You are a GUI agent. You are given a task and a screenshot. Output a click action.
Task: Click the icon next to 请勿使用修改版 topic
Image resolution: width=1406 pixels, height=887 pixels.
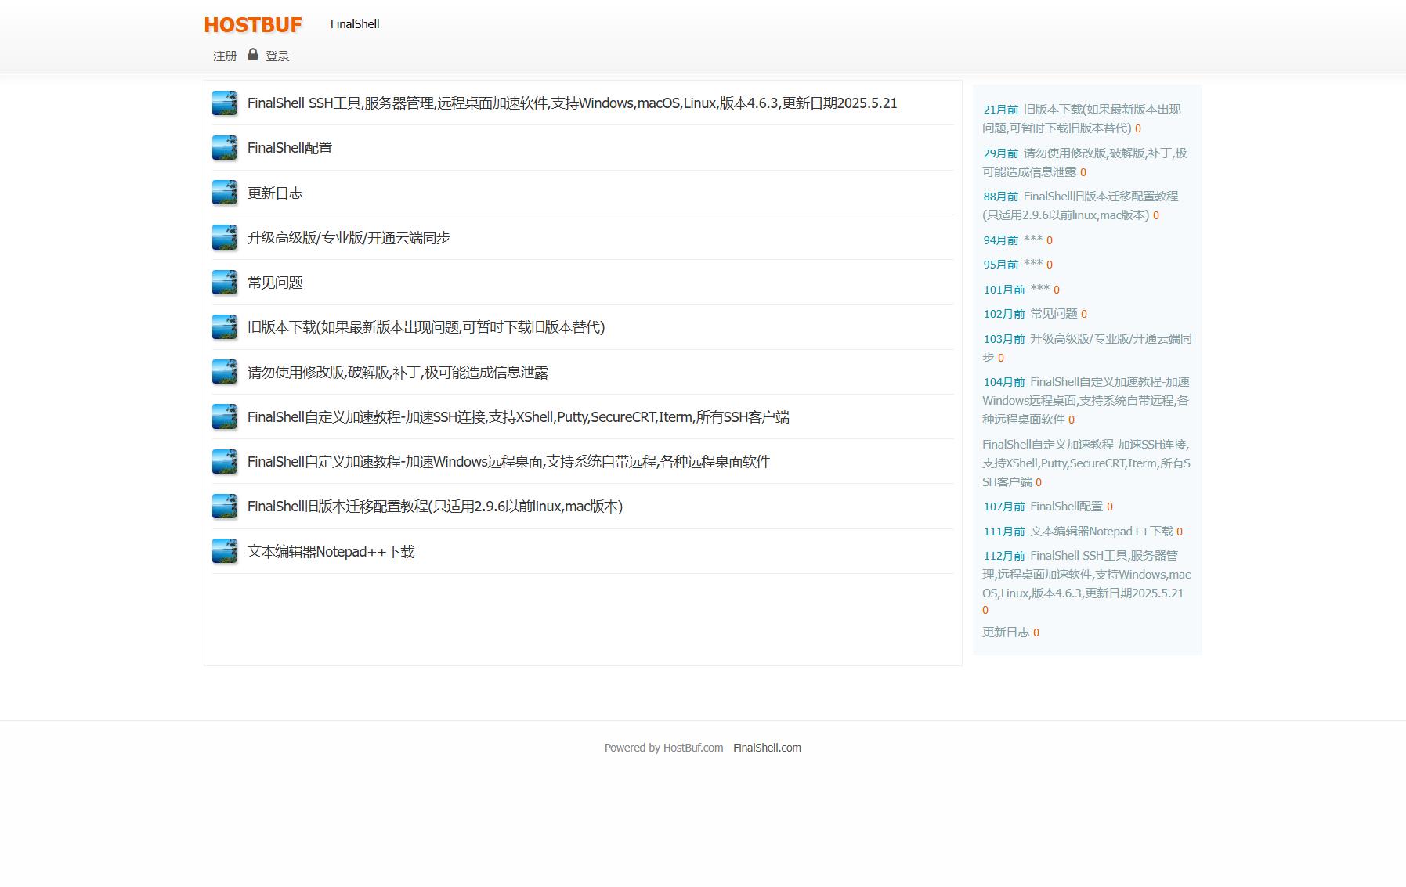225,372
